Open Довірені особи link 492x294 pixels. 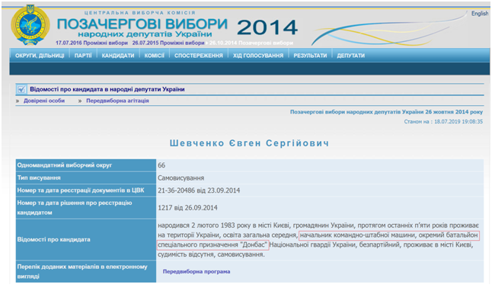44,101
